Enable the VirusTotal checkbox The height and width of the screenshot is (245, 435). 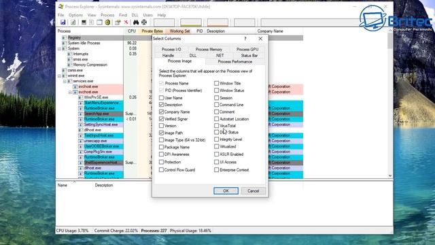[216, 125]
